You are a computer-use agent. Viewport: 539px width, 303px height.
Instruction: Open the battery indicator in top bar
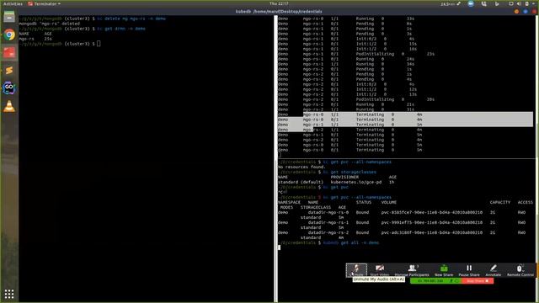click(x=526, y=3)
